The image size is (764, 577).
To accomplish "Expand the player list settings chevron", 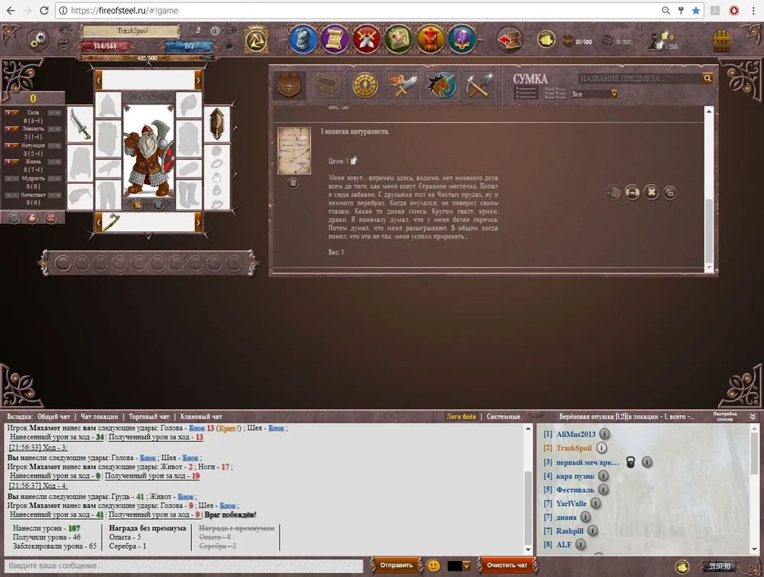I will coord(753,417).
